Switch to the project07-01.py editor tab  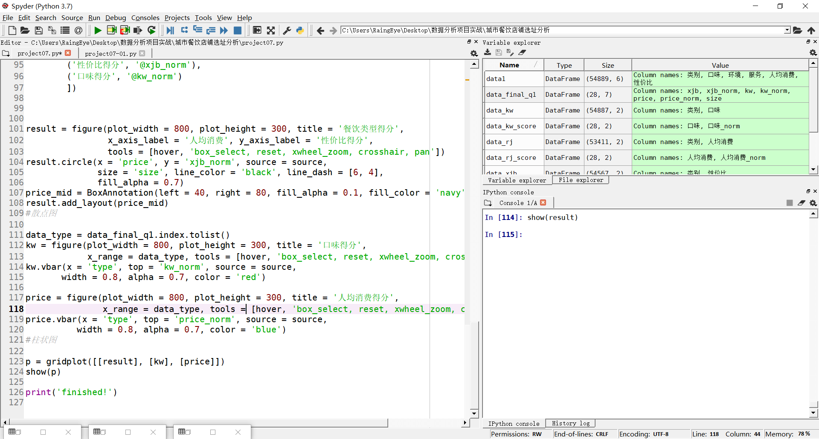(x=110, y=54)
